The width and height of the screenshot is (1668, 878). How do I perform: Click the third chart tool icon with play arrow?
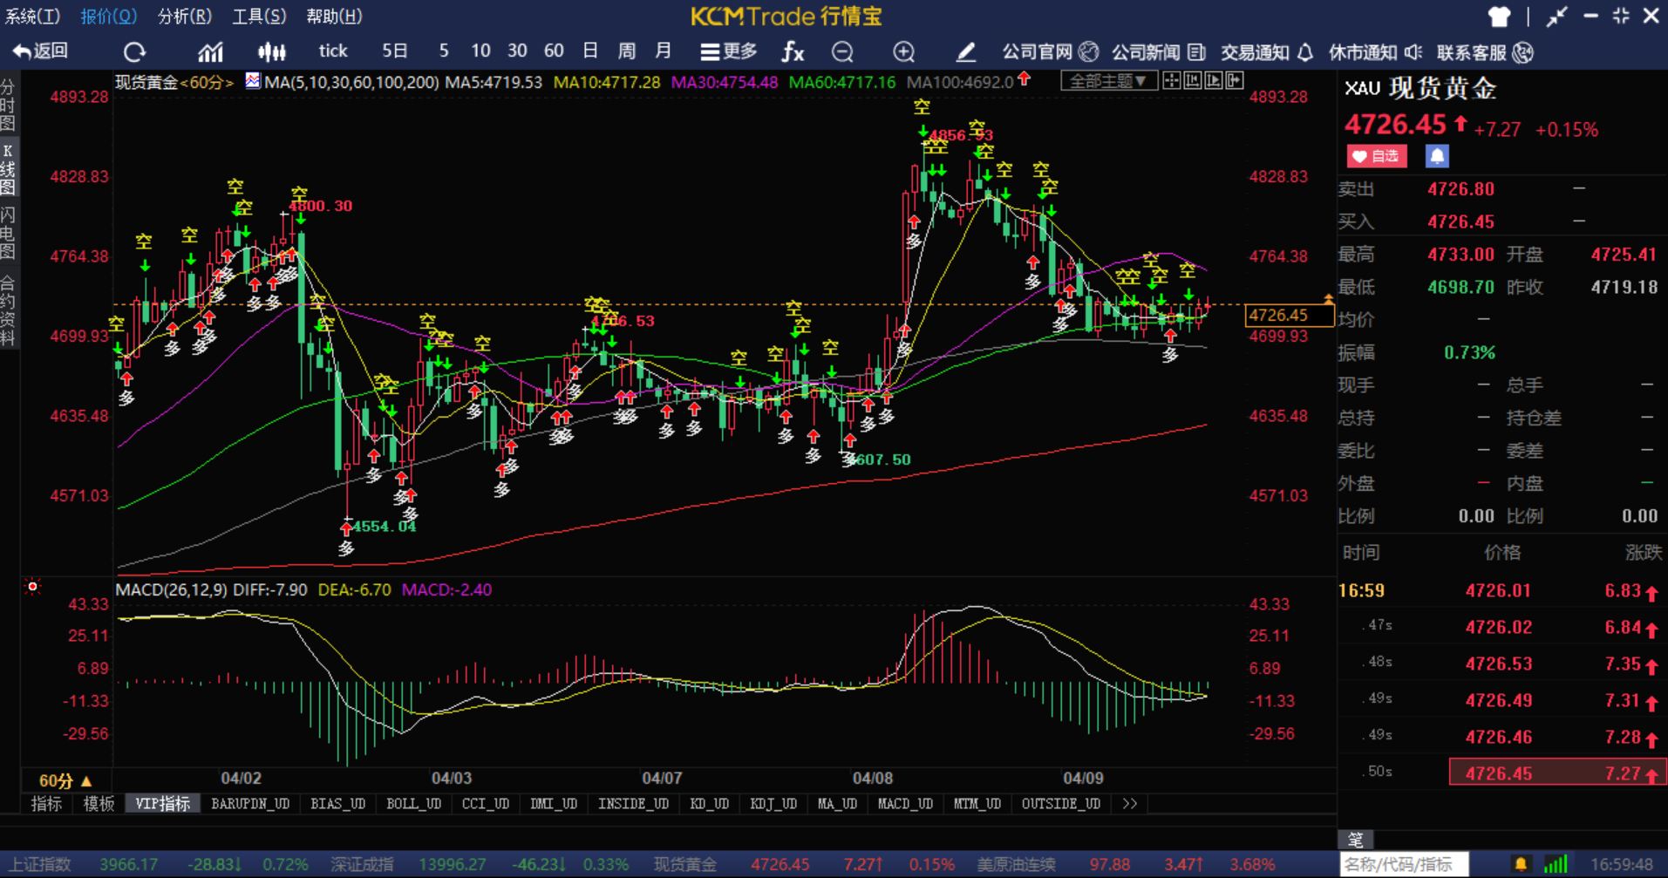(x=1213, y=81)
